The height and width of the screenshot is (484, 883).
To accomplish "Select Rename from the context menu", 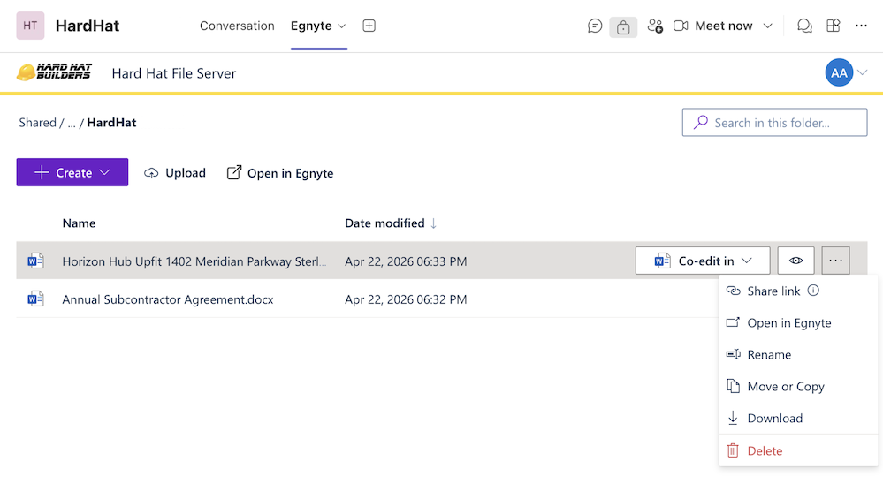I will point(798,354).
